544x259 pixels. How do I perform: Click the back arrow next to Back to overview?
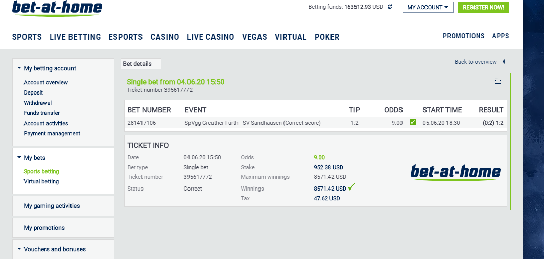[x=504, y=62]
